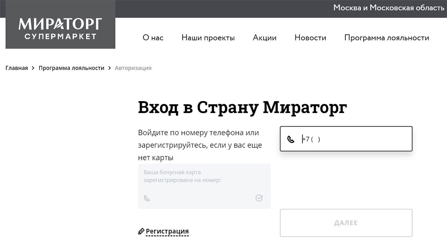Focus the +7 phone number input field
The height and width of the screenshot is (251, 447).
tap(346, 139)
